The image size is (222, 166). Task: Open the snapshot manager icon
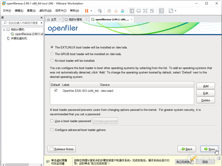click(122, 11)
